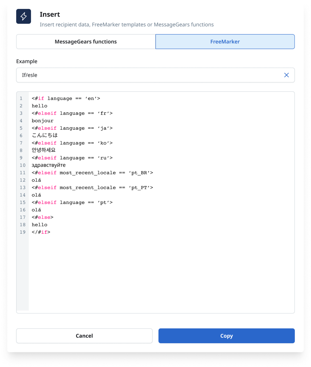
Task: Click the lightning bolt Insert icon
Action: pyautogui.click(x=23, y=17)
